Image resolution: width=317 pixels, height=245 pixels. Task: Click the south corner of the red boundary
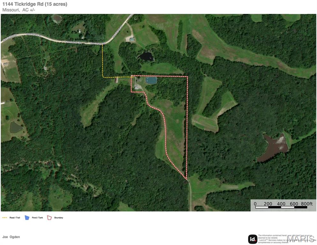(186, 179)
